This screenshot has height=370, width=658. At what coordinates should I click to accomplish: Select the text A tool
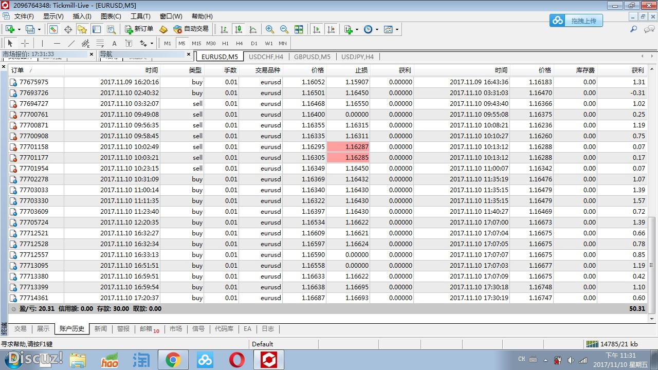pos(115,43)
